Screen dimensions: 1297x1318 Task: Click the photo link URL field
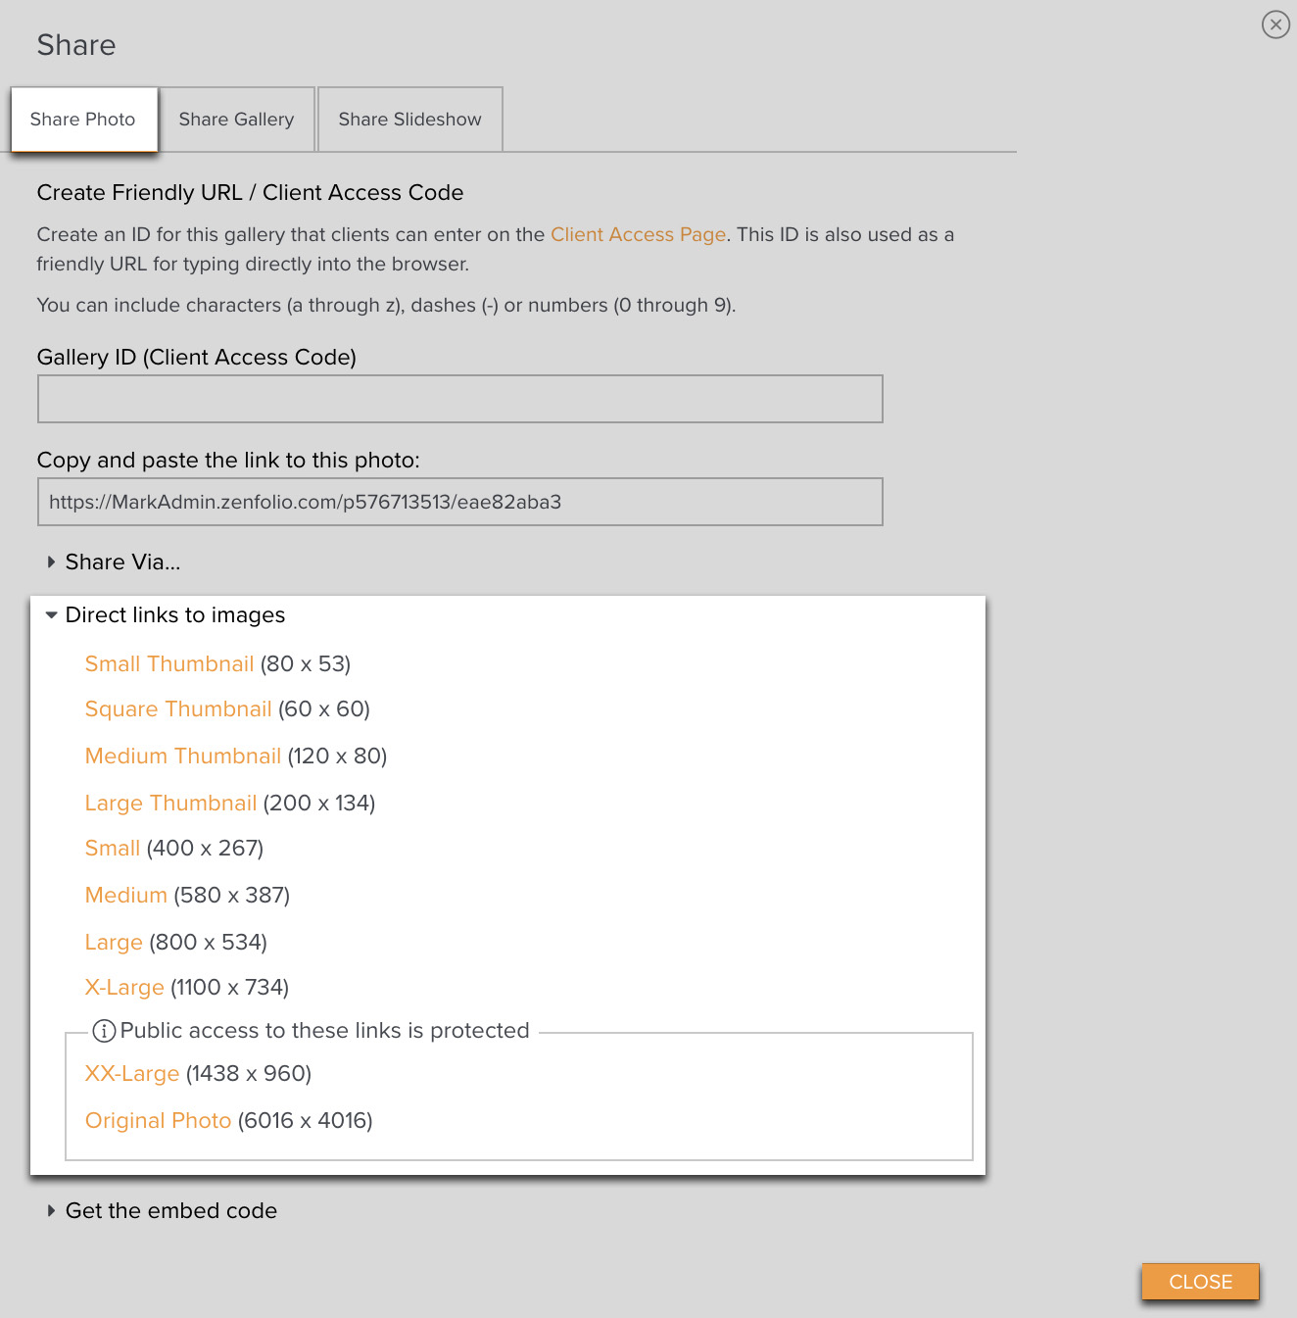point(459,502)
